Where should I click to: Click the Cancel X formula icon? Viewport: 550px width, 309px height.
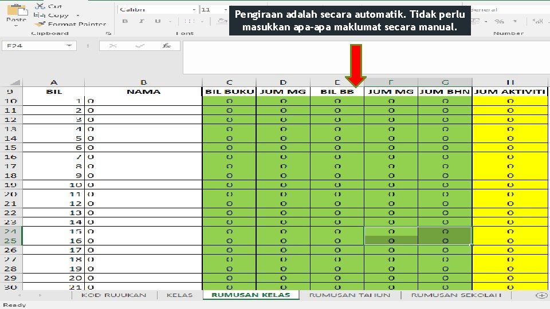(113, 46)
